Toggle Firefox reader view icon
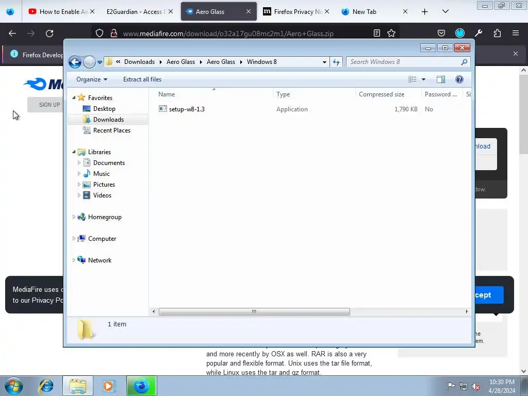The width and height of the screenshot is (528, 396). click(377, 34)
